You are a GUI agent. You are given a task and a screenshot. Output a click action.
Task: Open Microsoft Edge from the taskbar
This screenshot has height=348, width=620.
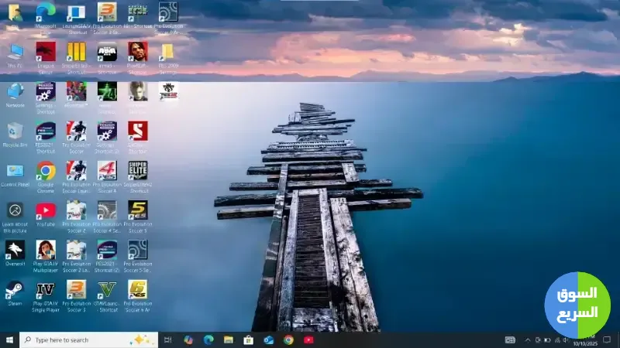[x=208, y=339]
